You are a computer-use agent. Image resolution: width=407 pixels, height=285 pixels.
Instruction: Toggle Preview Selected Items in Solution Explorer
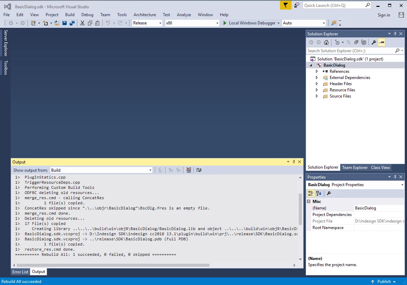[382, 42]
